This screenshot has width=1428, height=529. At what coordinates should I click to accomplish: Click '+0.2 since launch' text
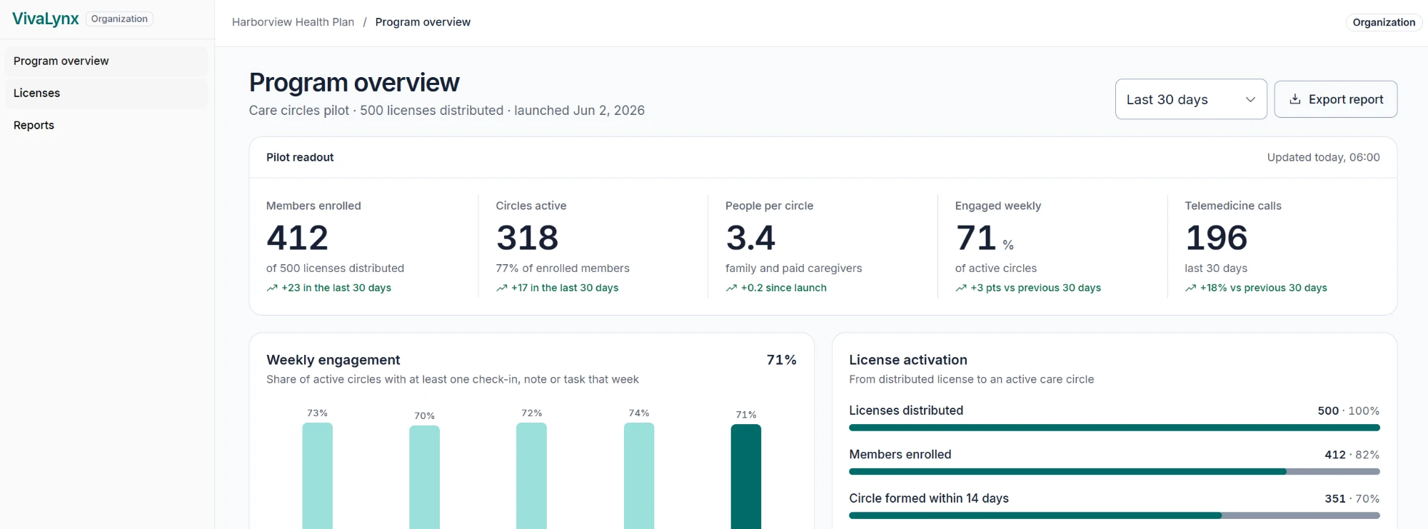pyautogui.click(x=783, y=288)
